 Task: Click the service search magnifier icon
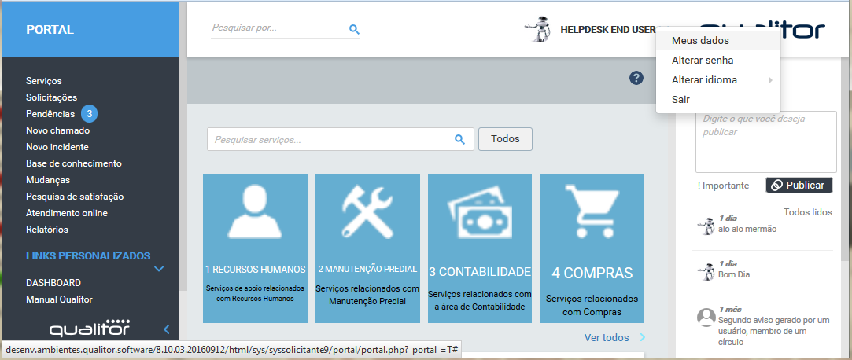pyautogui.click(x=460, y=139)
